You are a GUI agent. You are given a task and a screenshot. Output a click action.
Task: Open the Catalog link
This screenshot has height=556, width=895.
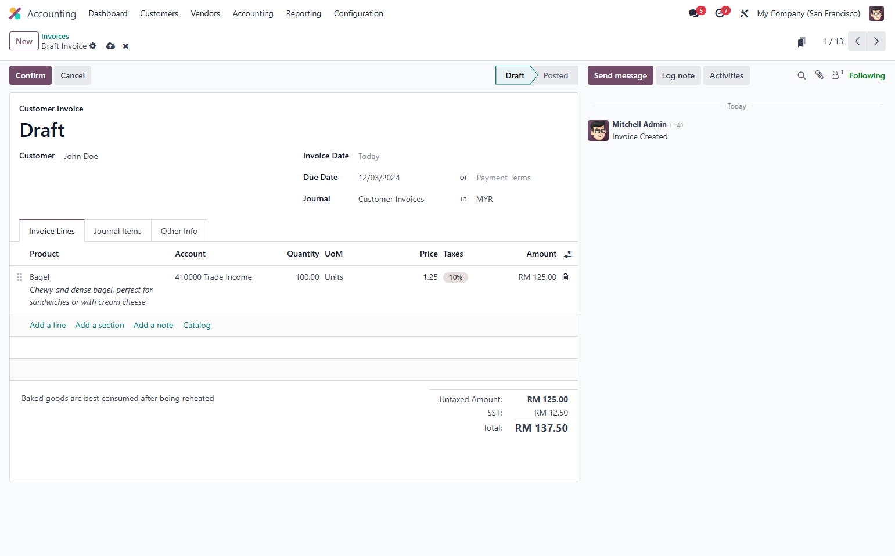coord(196,325)
